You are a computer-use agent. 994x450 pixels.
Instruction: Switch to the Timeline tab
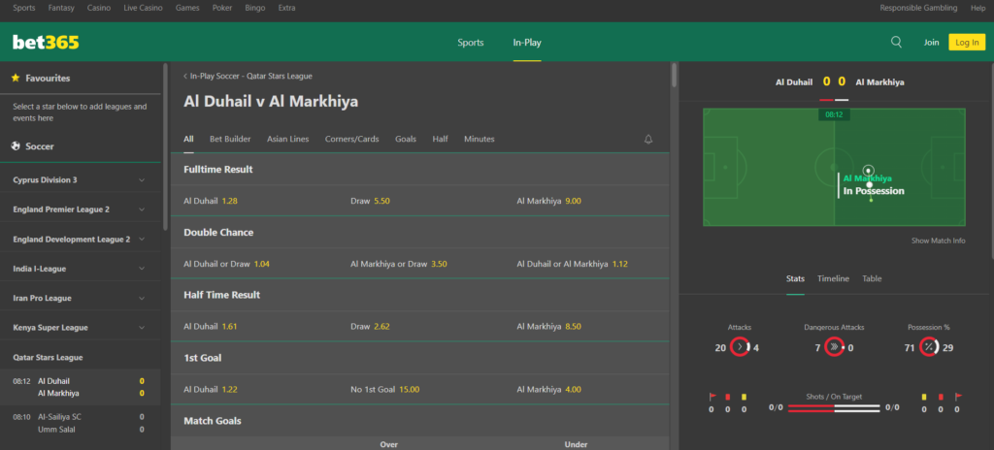click(833, 279)
